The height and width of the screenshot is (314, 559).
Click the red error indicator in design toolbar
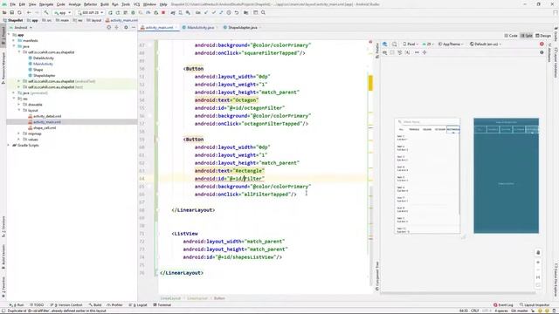pyautogui.click(x=542, y=44)
